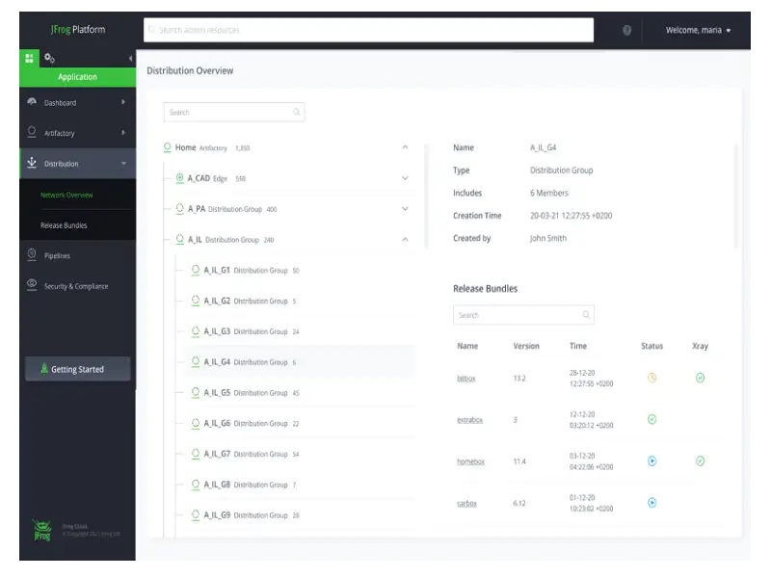Click the listbox pending clock status icon
Screen dimensions: 771x578
651,378
